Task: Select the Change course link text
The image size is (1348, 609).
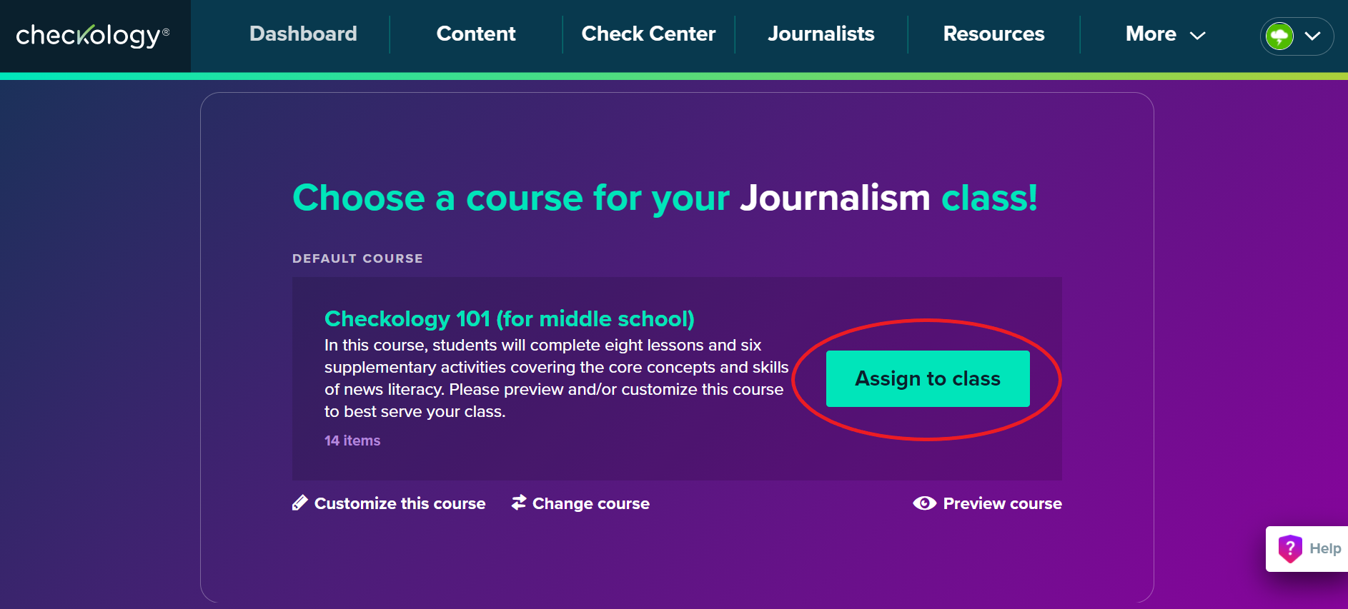Action: click(590, 503)
